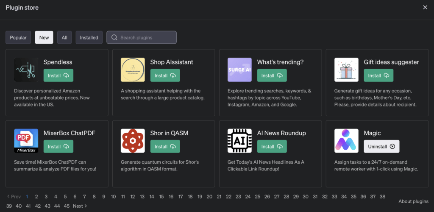Image resolution: width=434 pixels, height=212 pixels.
Task: Show the All plugins tab
Action: coord(64,38)
